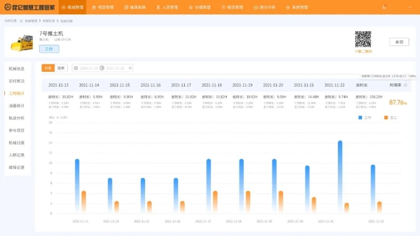Viewport: 420px width, 236px height.
Task: Select 轨迹分析 in the left sidebar
Action: pos(17,118)
